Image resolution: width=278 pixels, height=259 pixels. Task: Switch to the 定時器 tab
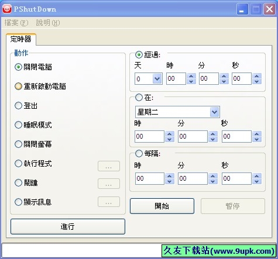pyautogui.click(x=21, y=39)
